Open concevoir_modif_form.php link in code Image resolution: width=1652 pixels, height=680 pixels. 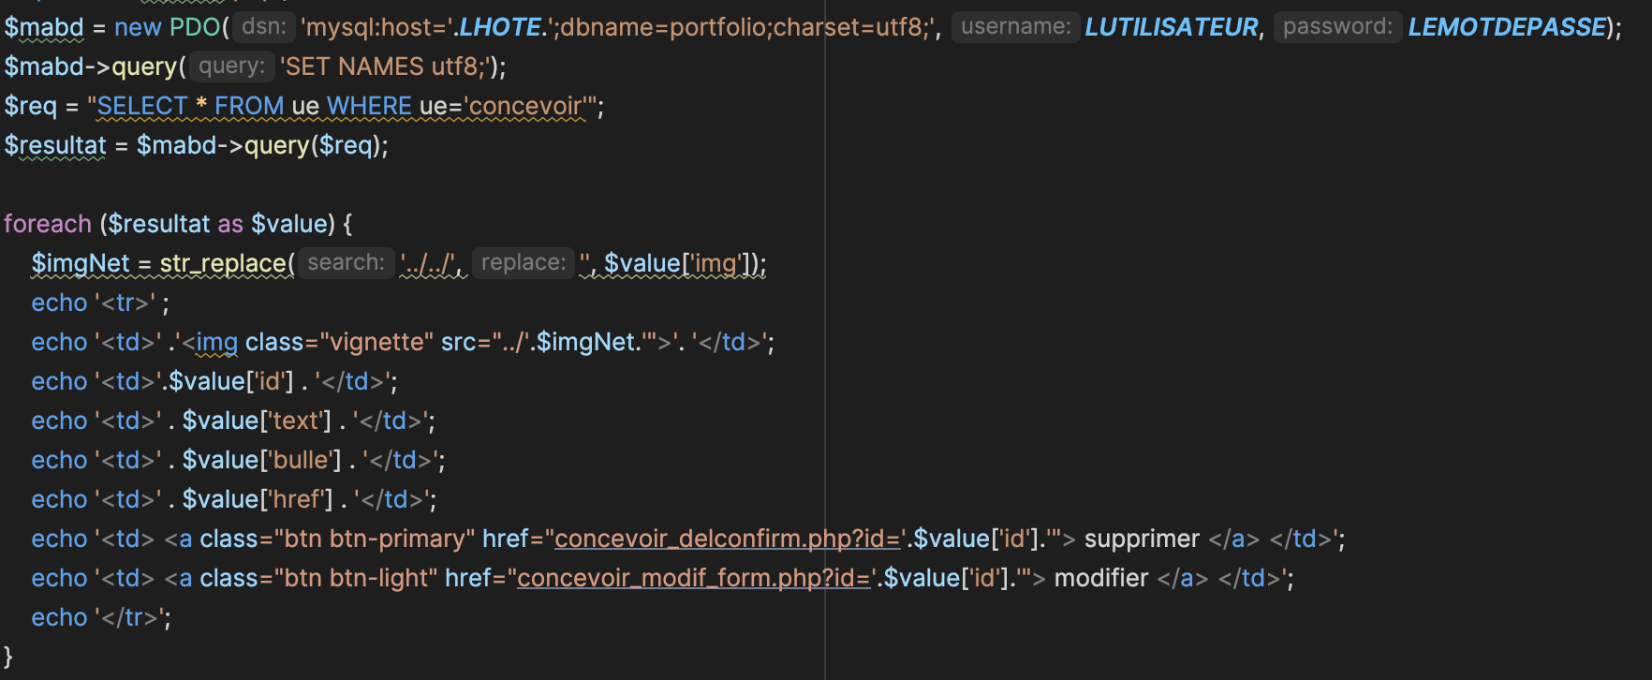[694, 578]
